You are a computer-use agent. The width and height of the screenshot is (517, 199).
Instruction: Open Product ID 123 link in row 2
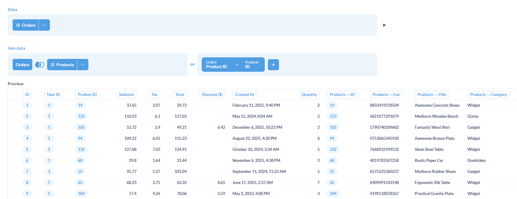click(81, 117)
